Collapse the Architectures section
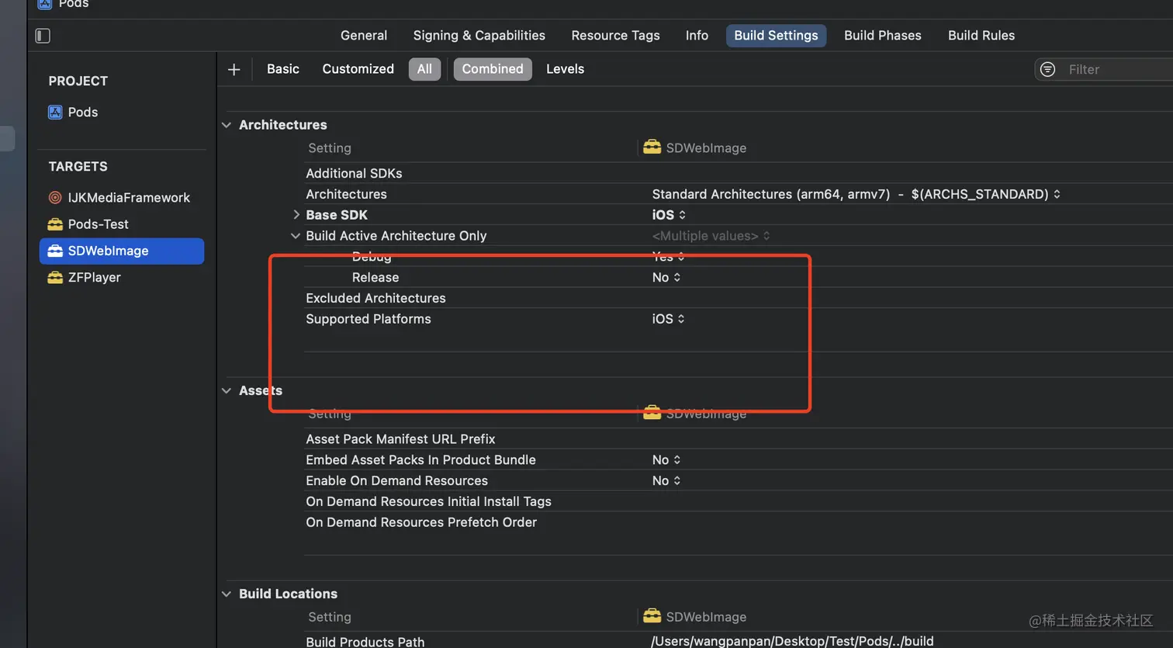 pos(227,125)
